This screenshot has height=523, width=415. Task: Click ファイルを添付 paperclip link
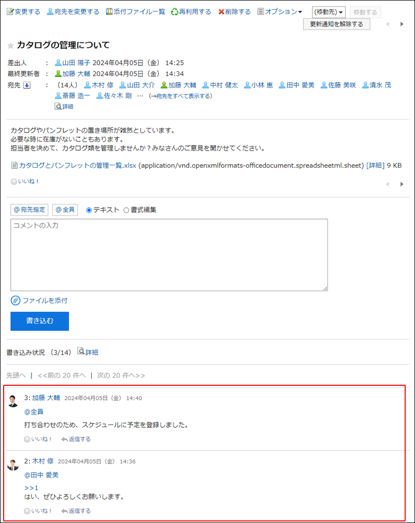39,300
